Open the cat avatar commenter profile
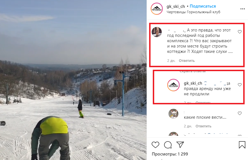This screenshot has height=160, width=248. click(173, 114)
